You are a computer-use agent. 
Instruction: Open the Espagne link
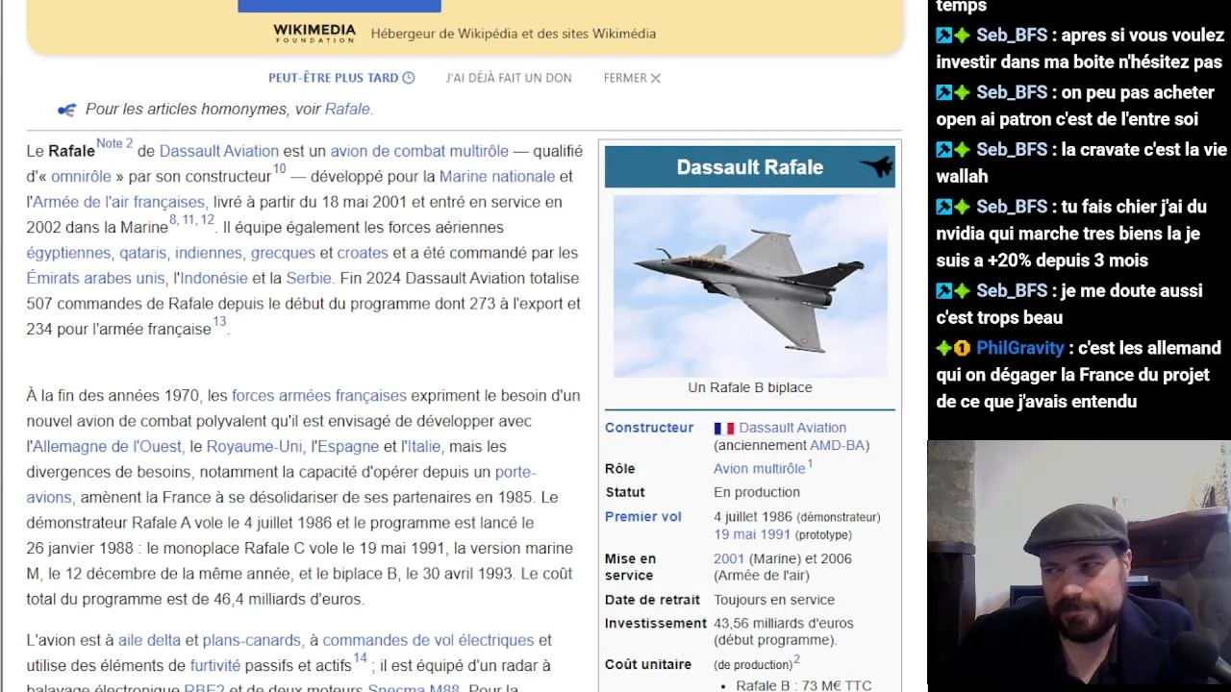348,447
